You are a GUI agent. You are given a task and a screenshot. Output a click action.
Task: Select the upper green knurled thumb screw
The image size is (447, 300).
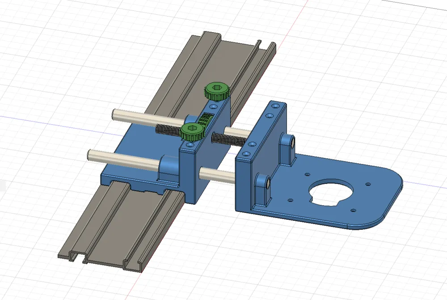click(x=217, y=91)
